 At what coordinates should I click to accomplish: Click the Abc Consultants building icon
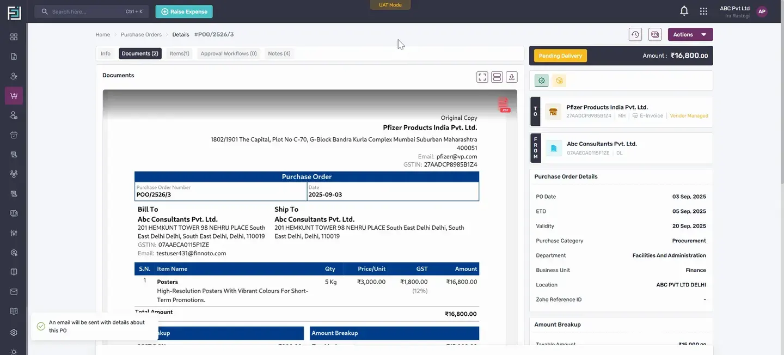pyautogui.click(x=554, y=148)
